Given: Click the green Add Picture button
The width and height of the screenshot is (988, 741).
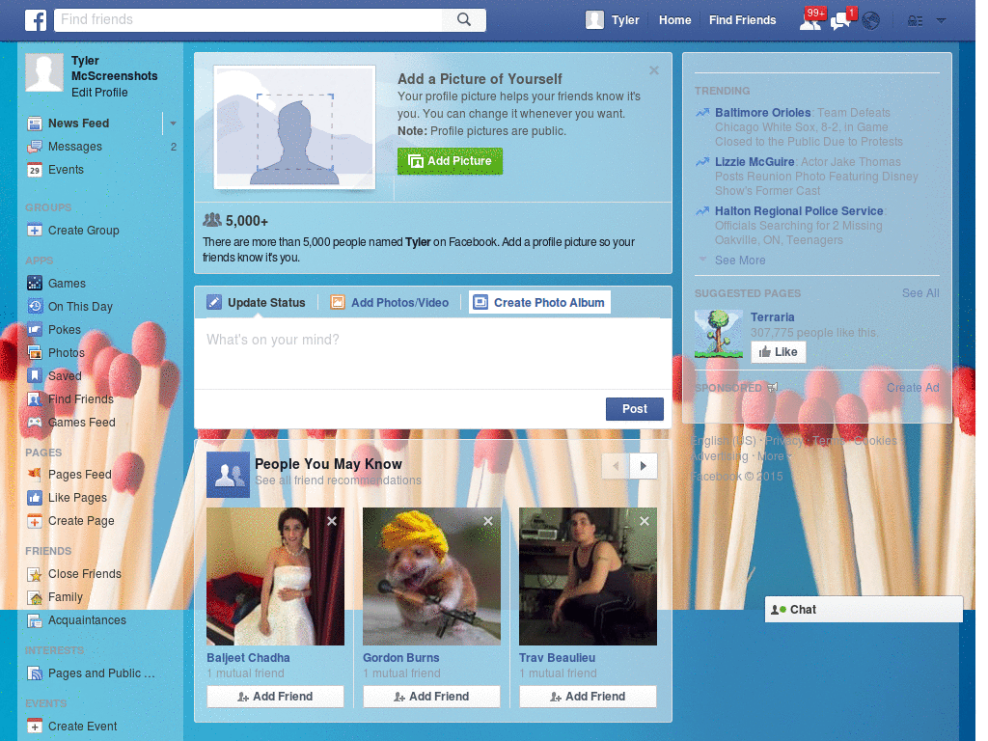Looking at the screenshot, I should coord(450,161).
